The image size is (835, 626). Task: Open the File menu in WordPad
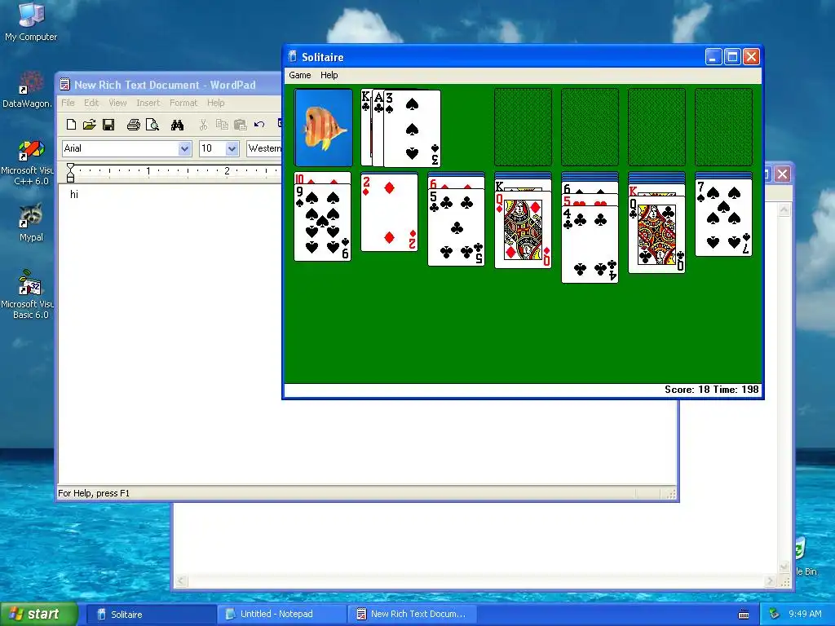pyautogui.click(x=68, y=103)
